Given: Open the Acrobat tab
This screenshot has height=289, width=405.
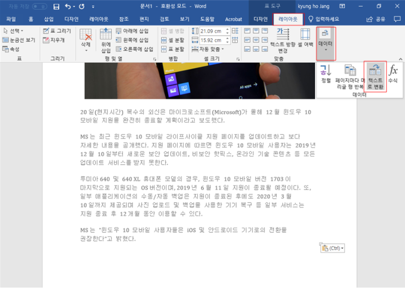Looking at the screenshot, I should click(x=233, y=20).
